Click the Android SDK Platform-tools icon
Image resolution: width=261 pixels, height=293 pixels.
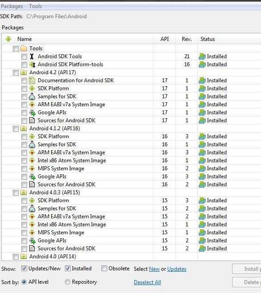[x=32, y=64]
